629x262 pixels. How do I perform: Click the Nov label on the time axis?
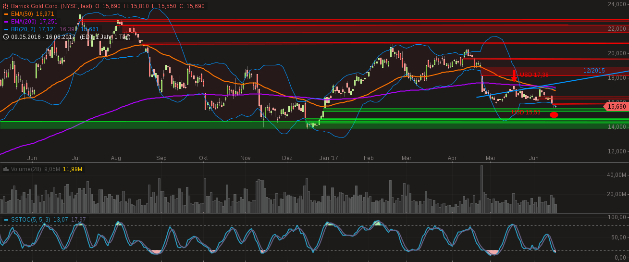tap(246, 158)
